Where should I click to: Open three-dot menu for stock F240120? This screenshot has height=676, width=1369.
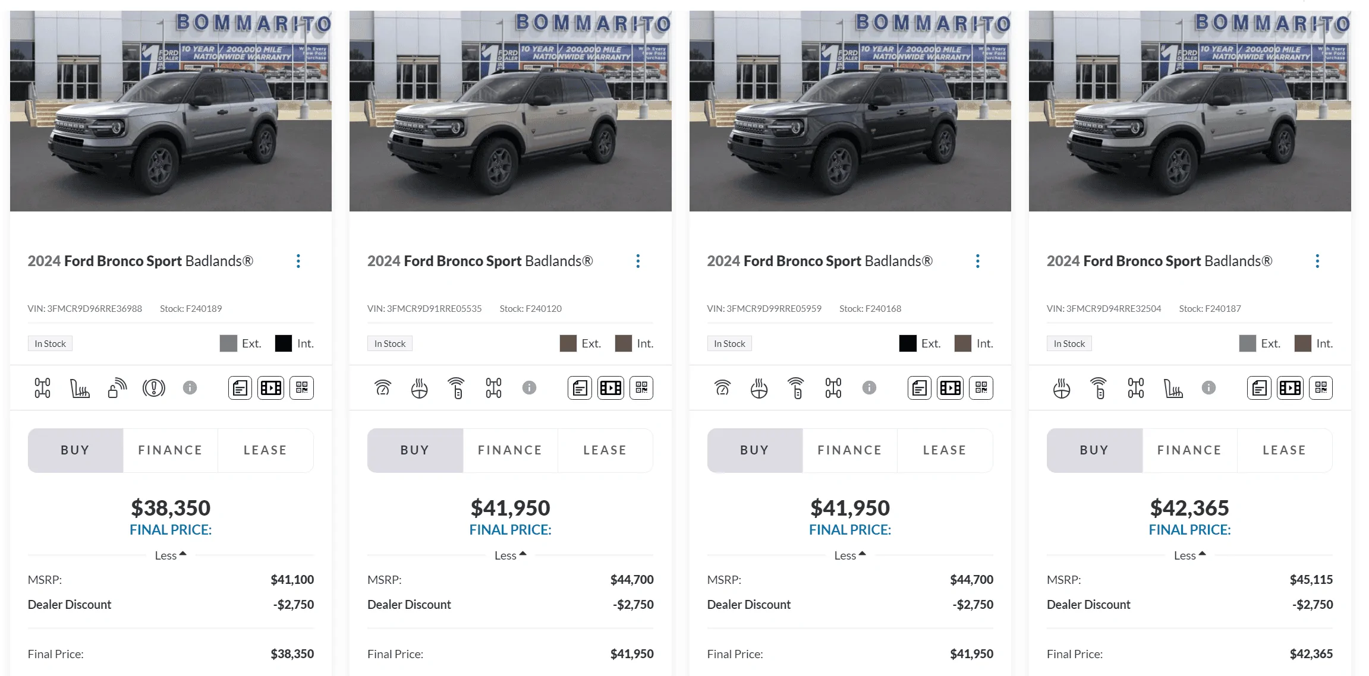click(638, 261)
